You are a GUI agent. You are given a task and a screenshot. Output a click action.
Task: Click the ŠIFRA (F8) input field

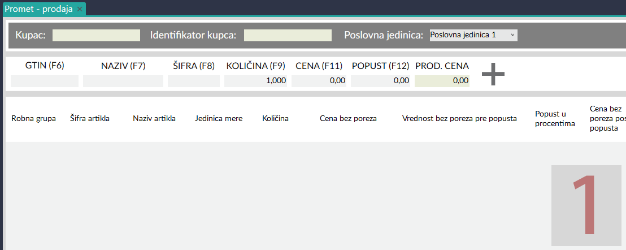[x=194, y=81]
